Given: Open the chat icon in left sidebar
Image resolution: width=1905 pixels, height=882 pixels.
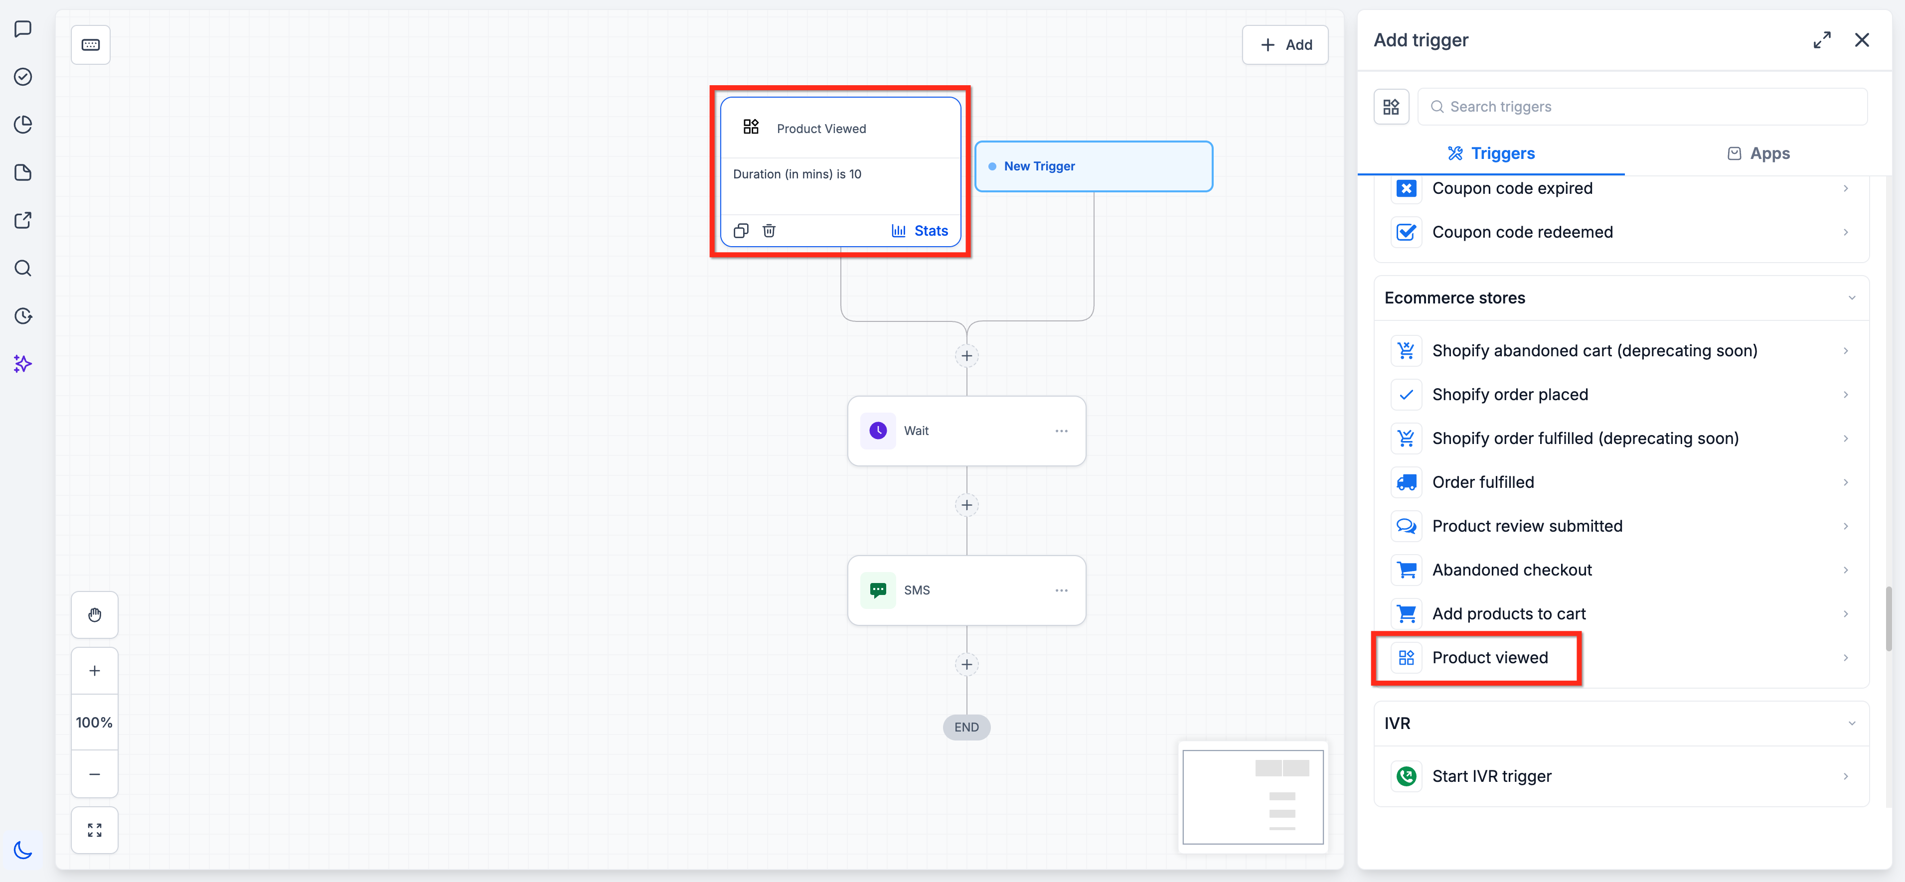Looking at the screenshot, I should (23, 29).
